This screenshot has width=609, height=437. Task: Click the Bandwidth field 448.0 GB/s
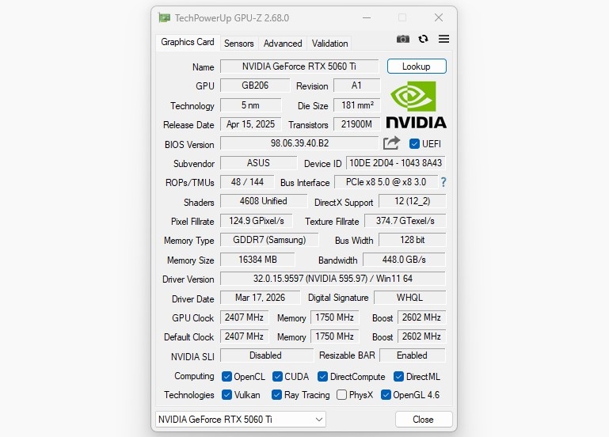[x=404, y=259]
